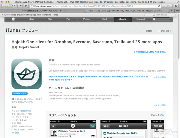Viewport: 180px width, 138px height.
Task: Show all tabs icon at tab bar end
Action: click(x=177, y=11)
